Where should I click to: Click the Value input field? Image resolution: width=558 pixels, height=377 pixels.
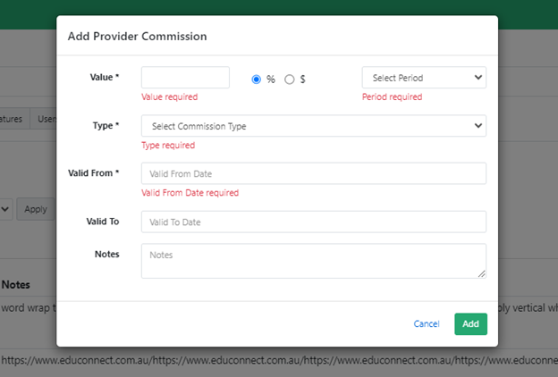coord(185,78)
